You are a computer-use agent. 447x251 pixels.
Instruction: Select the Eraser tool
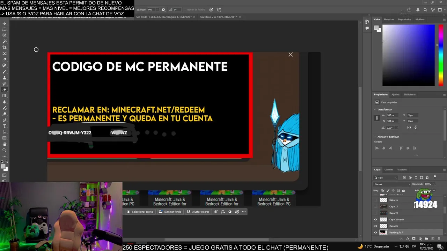click(x=5, y=90)
